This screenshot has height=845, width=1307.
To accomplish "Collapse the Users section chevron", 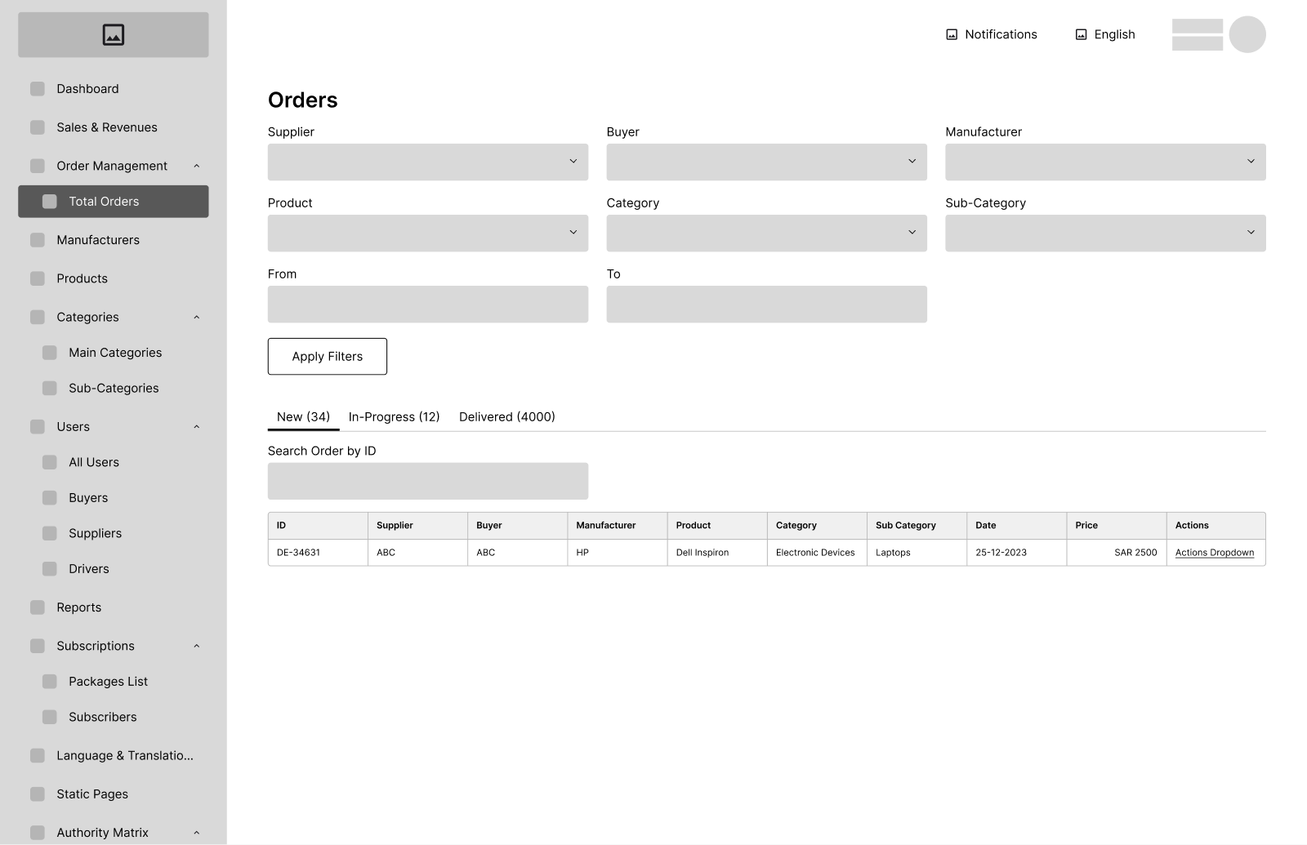I will pos(197,427).
